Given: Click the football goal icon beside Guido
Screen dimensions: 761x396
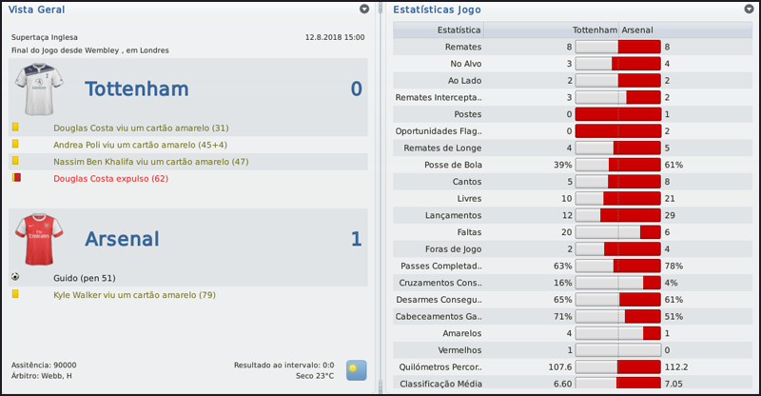Looking at the screenshot, I should [x=15, y=277].
